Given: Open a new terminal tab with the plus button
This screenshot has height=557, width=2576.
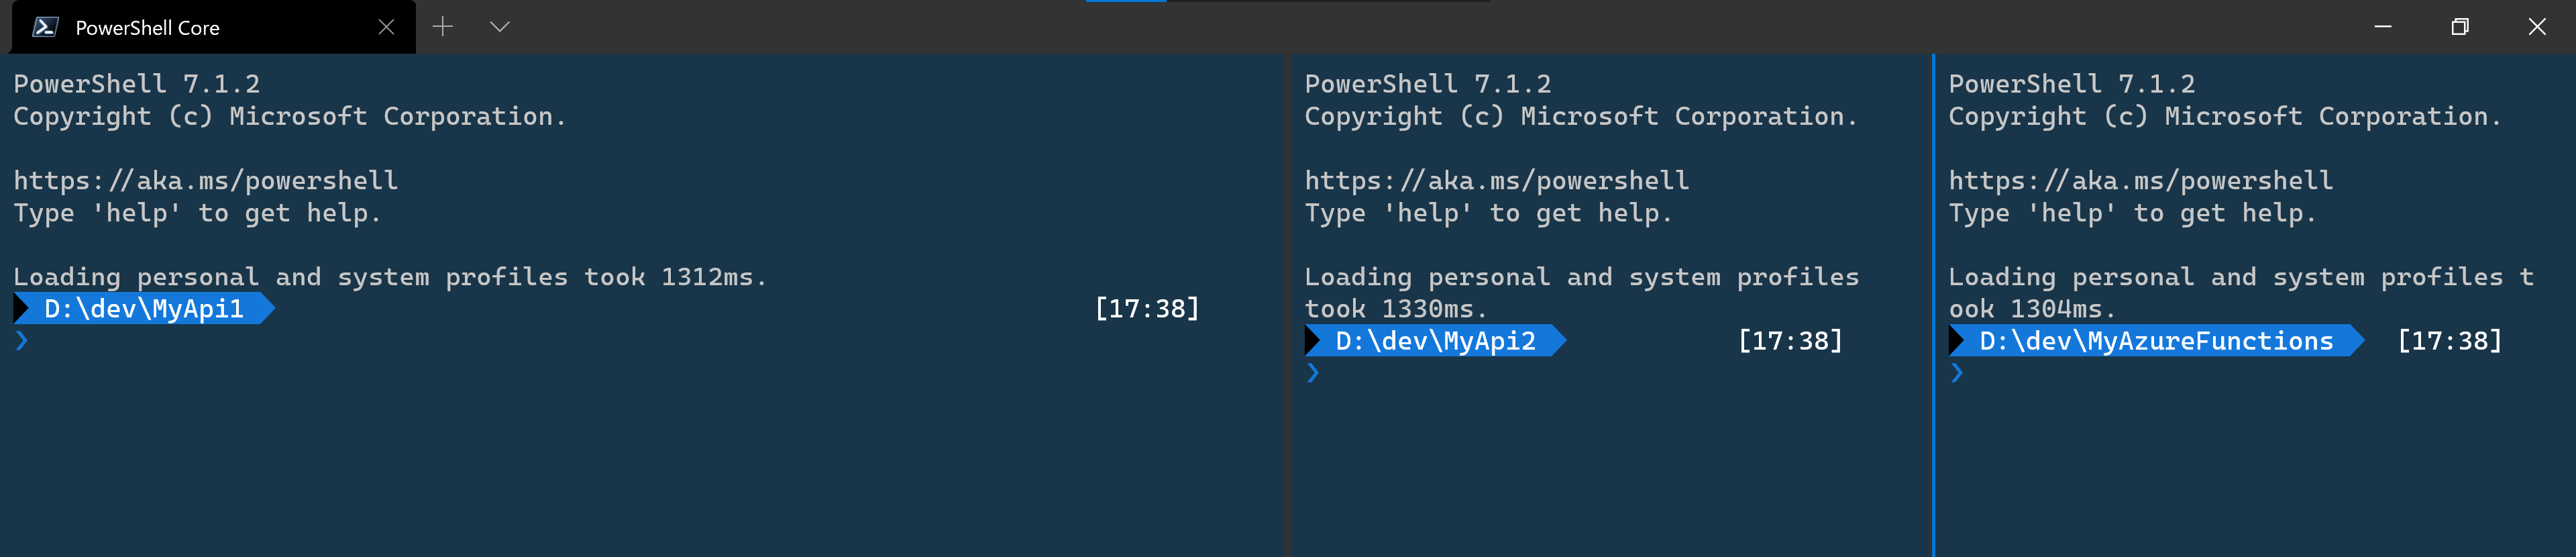Looking at the screenshot, I should [x=443, y=27].
